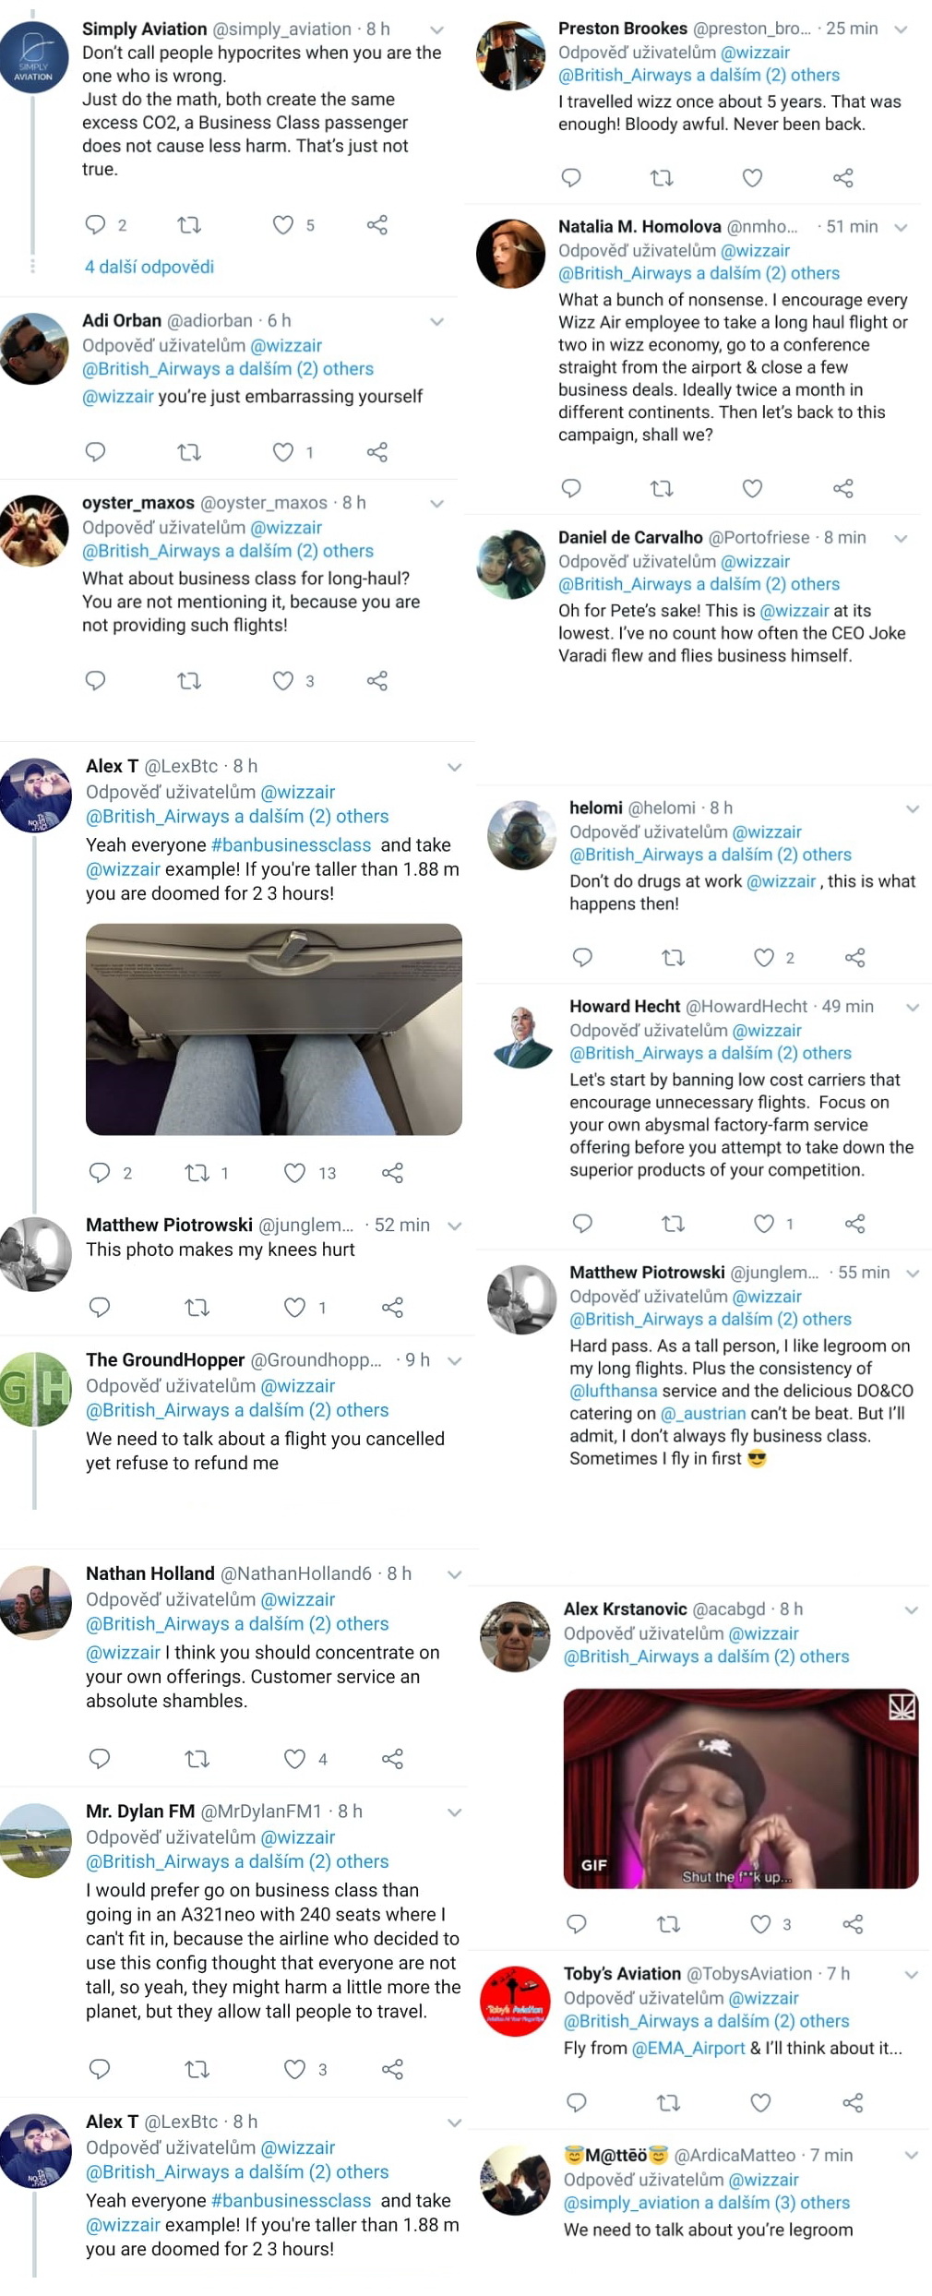
Task: Retweet Alex Krstanovic's GIF tweet
Action: click(668, 1924)
